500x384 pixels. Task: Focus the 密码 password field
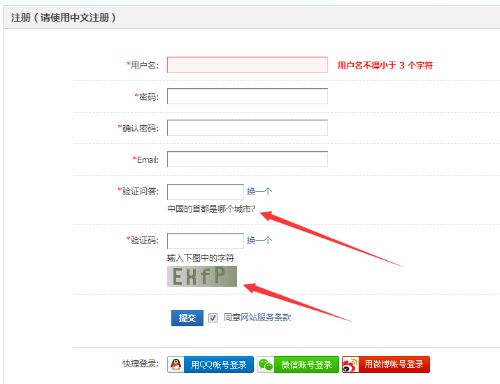[x=248, y=97]
